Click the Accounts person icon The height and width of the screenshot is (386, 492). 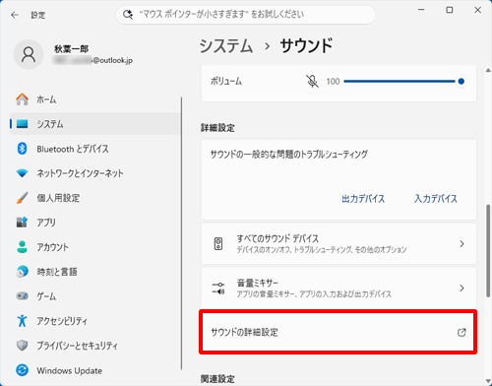pos(23,247)
